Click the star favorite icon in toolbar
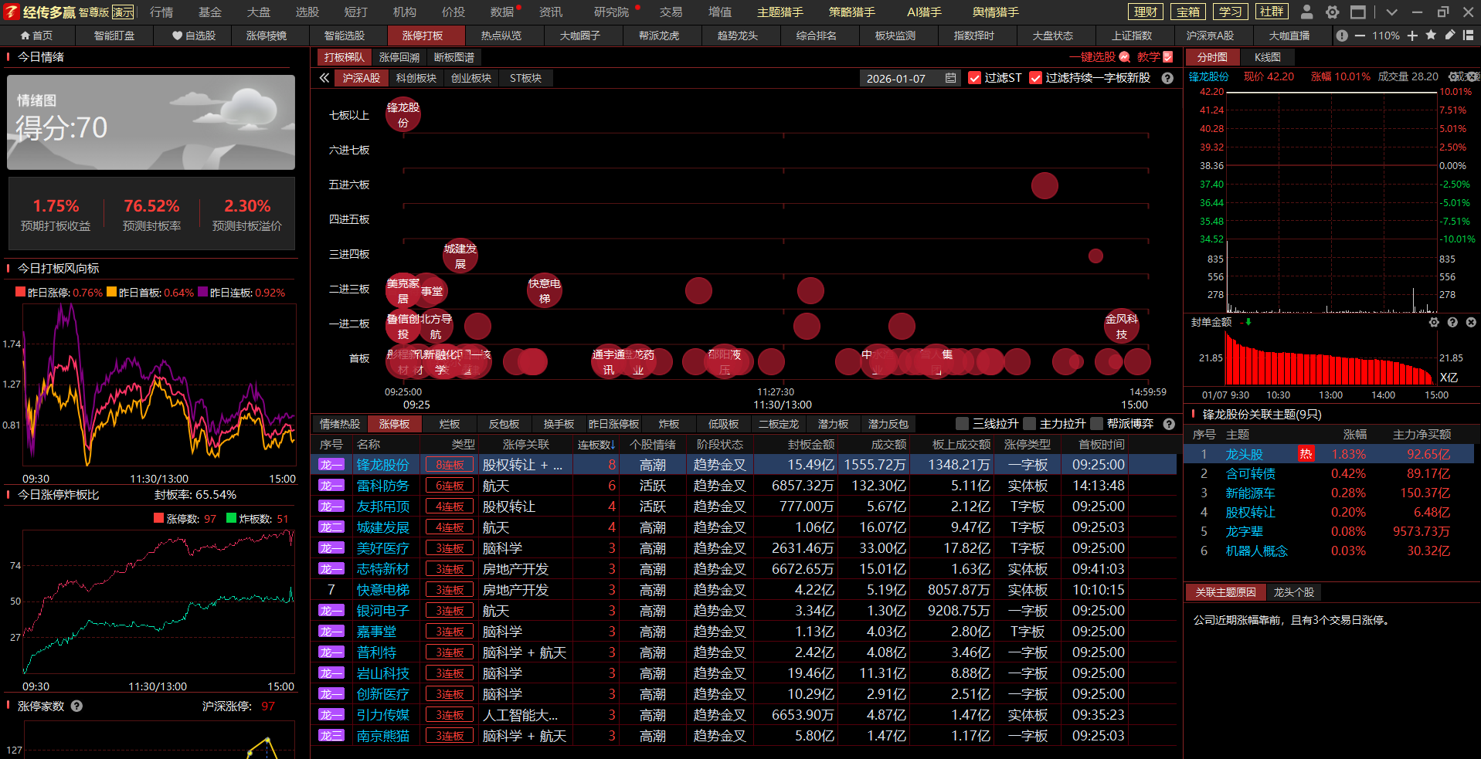Viewport: 1481px width, 759px height. coord(1431,36)
